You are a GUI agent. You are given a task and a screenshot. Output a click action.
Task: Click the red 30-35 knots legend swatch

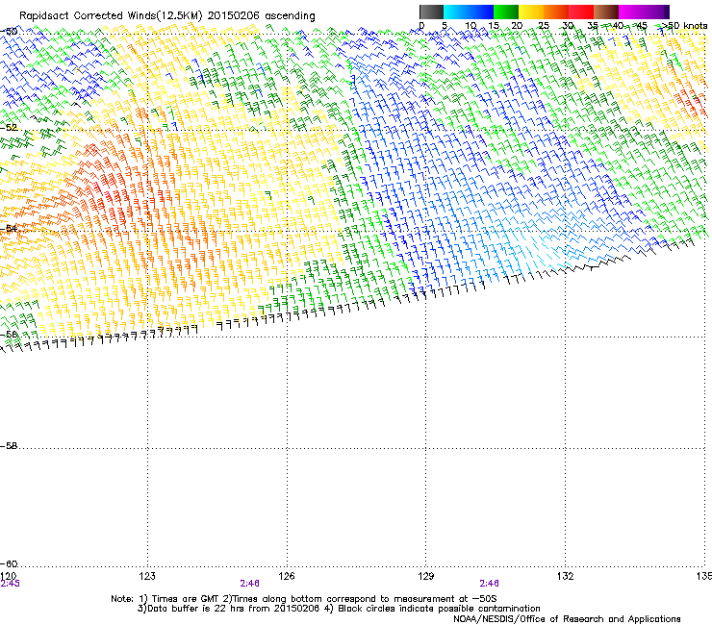(x=581, y=12)
